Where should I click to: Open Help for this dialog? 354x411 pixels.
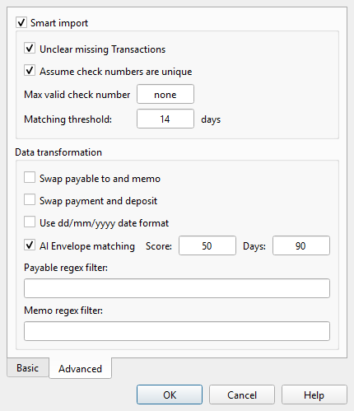pos(314,395)
